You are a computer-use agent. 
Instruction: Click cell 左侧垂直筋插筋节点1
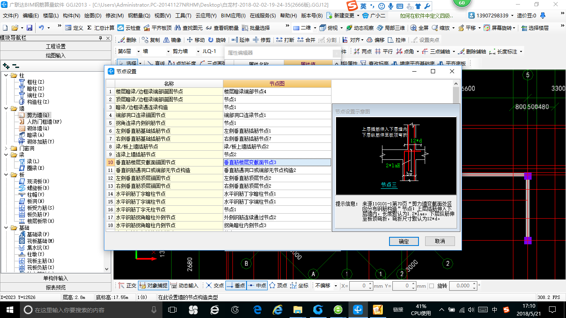click(277, 131)
